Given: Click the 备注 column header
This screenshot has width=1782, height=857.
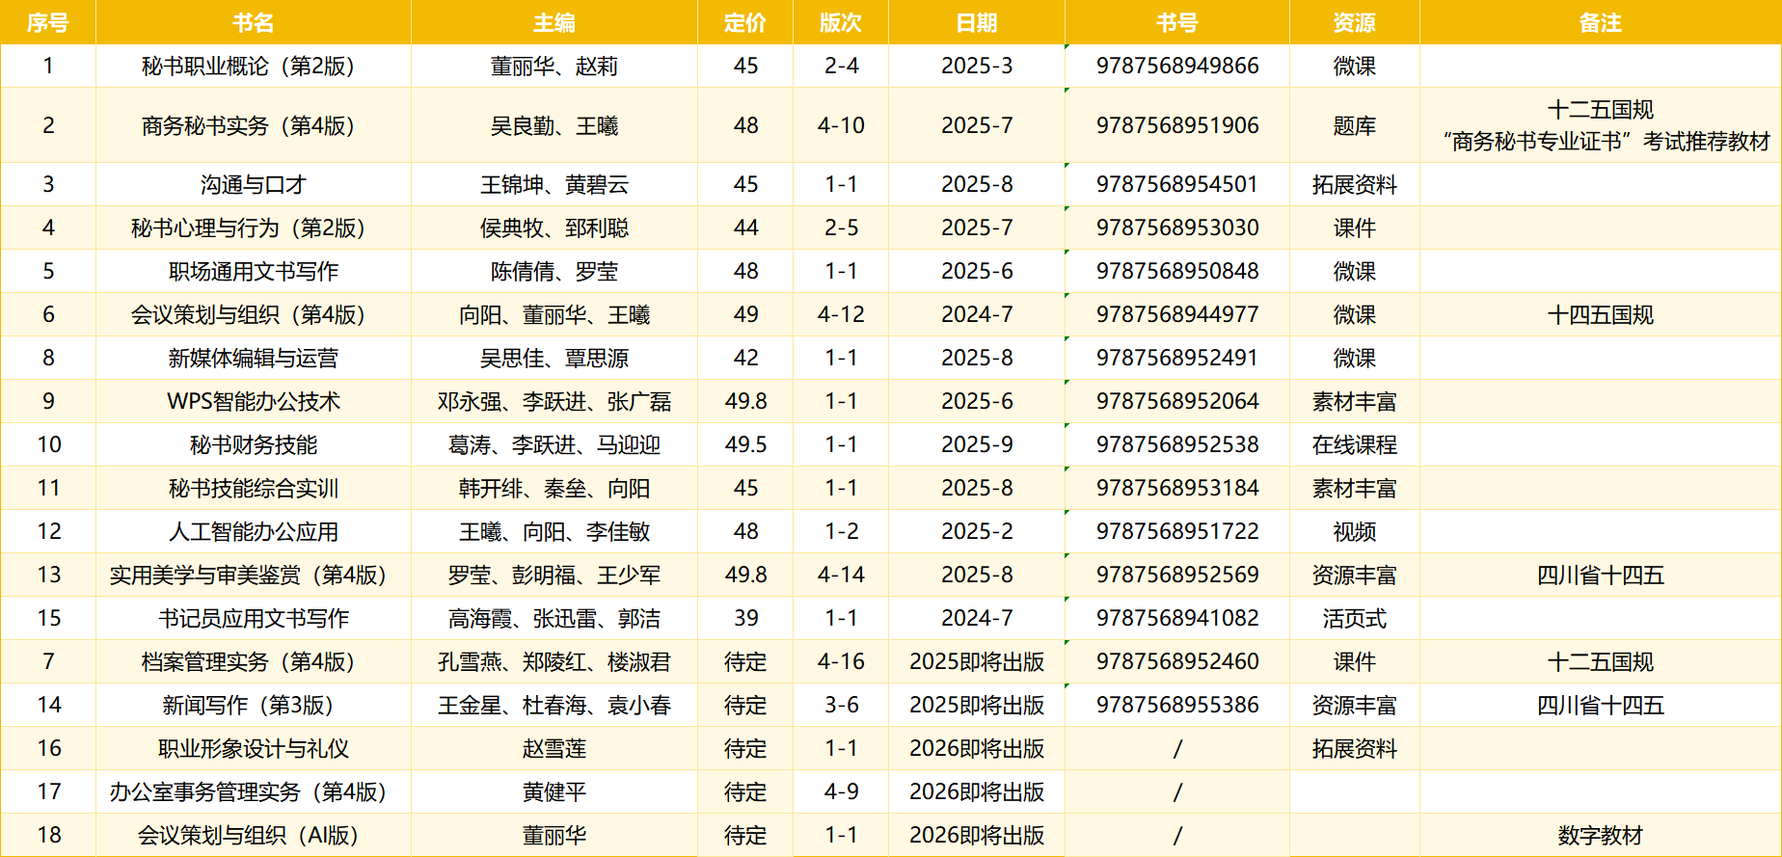Looking at the screenshot, I should (x=1600, y=23).
